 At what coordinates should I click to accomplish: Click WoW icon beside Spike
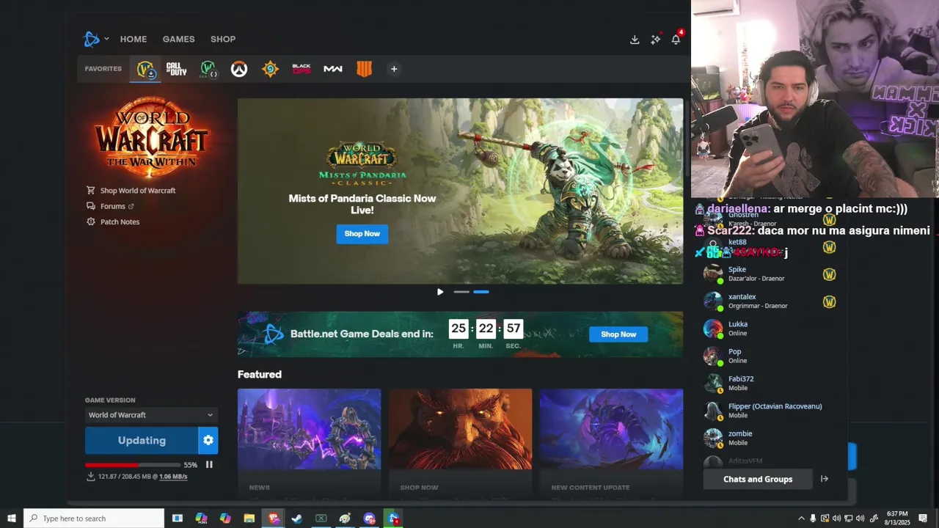[x=829, y=274]
